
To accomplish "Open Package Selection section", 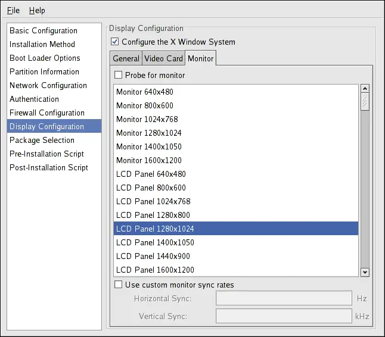I will coord(42,141).
